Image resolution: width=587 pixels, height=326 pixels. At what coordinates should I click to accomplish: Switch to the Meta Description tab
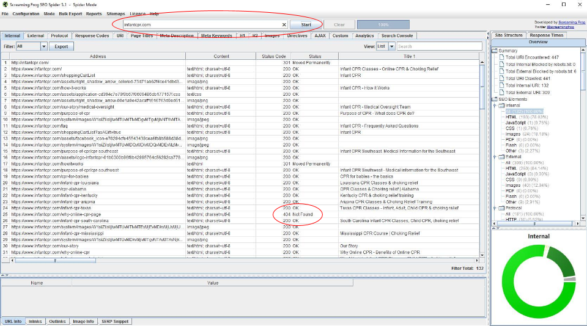click(177, 36)
